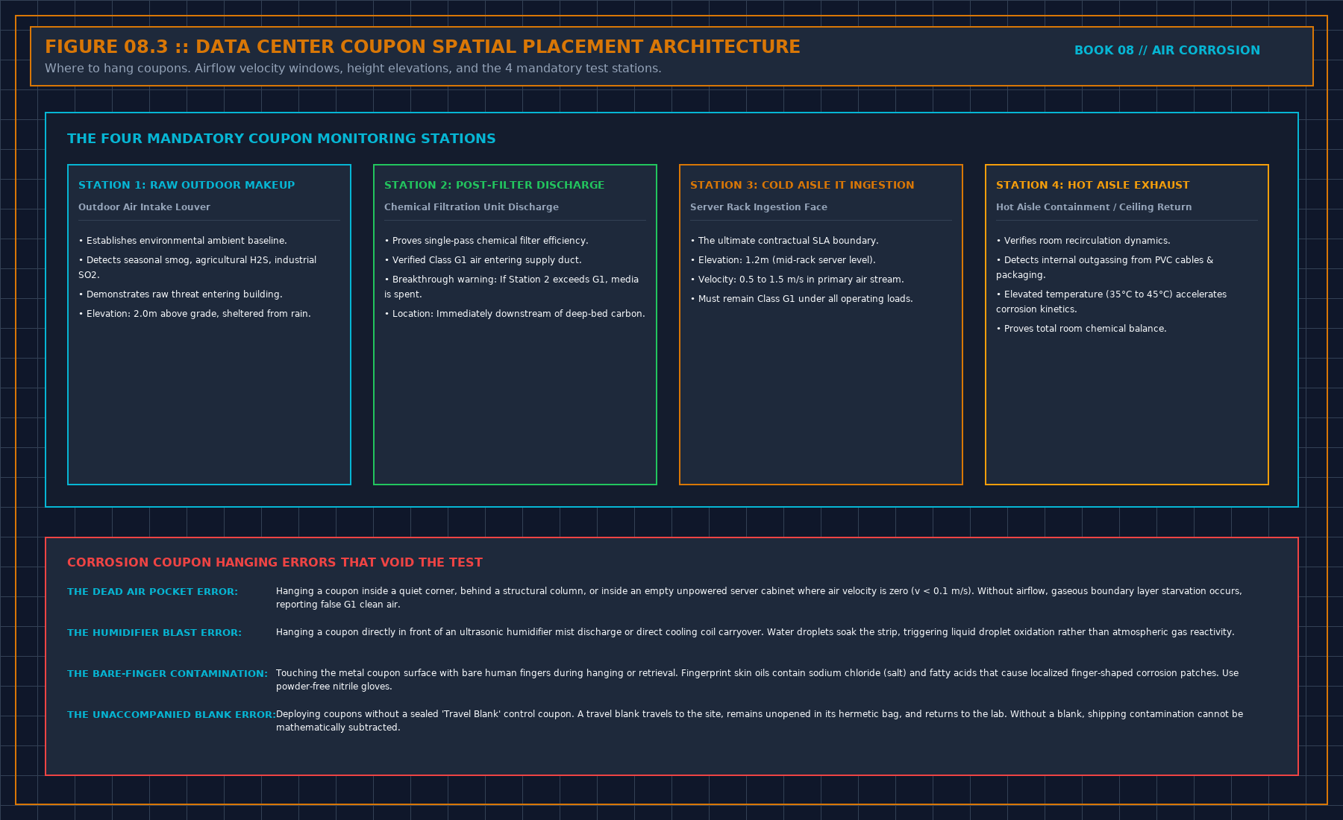The height and width of the screenshot is (820, 1343).
Task: Click 'Must remain Class G1 under all operating loads.'
Action: coord(801,299)
